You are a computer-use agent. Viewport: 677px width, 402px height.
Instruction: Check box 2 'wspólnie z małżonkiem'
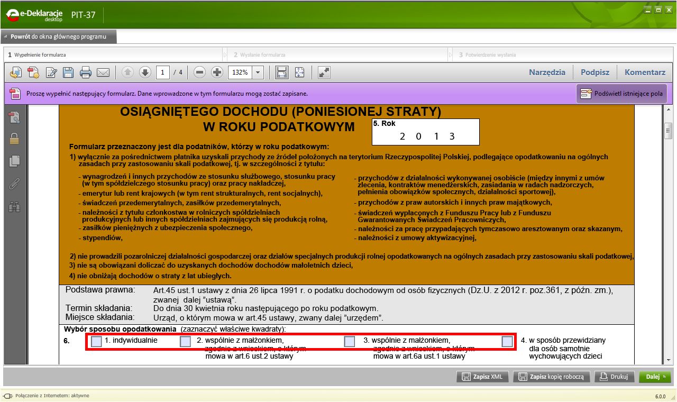(x=185, y=341)
